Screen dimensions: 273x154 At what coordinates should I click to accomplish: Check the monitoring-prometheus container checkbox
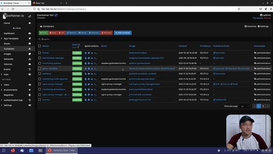(x=40, y=89)
